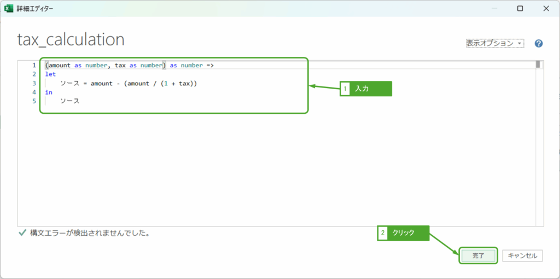Expand the 表示オプション dropdown
The image size is (560, 279).
(494, 43)
